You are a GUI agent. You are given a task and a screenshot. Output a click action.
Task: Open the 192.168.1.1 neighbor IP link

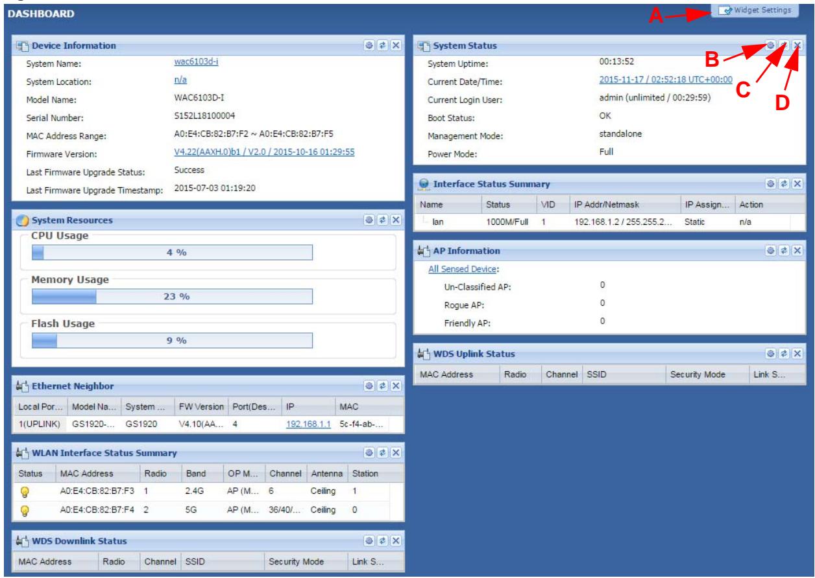[309, 424]
